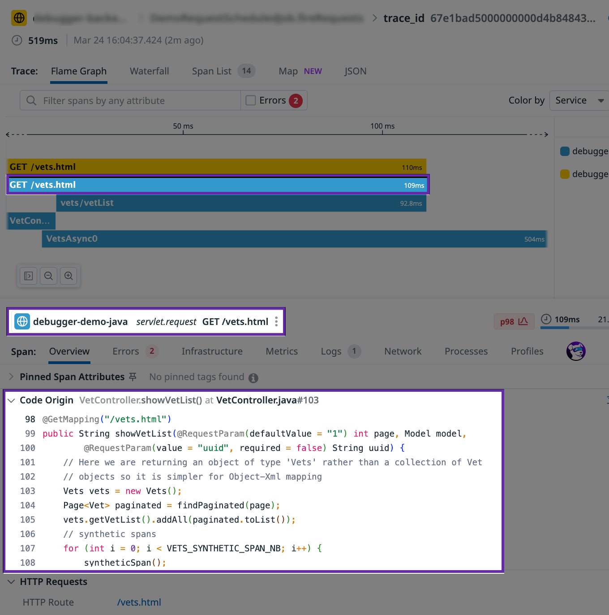
Task: Click the globe service icon for debugger-demo-java
Action: tap(22, 321)
